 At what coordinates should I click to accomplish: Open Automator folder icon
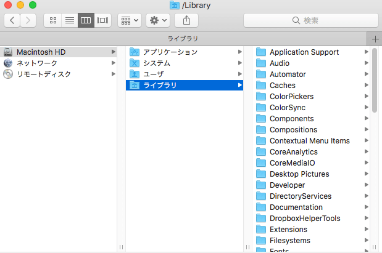(261, 74)
